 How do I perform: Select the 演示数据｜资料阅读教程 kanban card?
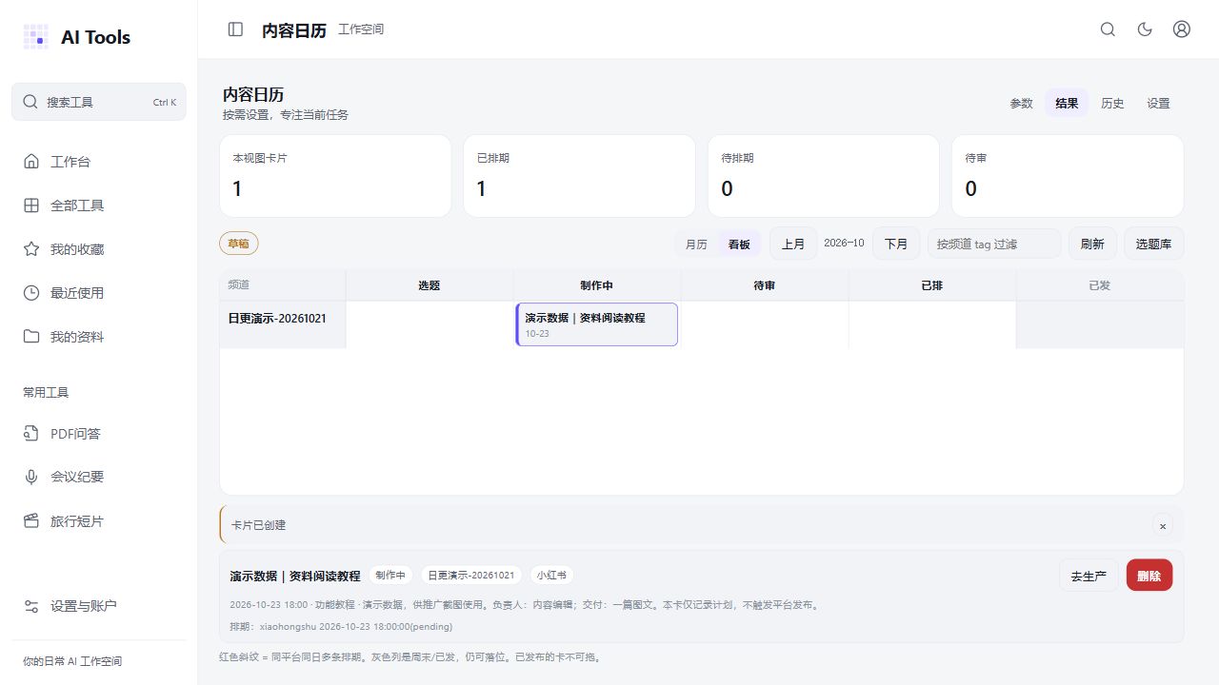coord(597,324)
